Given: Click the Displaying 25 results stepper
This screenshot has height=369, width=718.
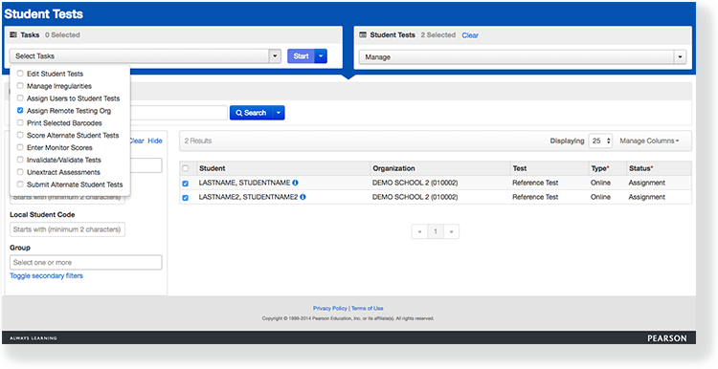Looking at the screenshot, I should (600, 141).
